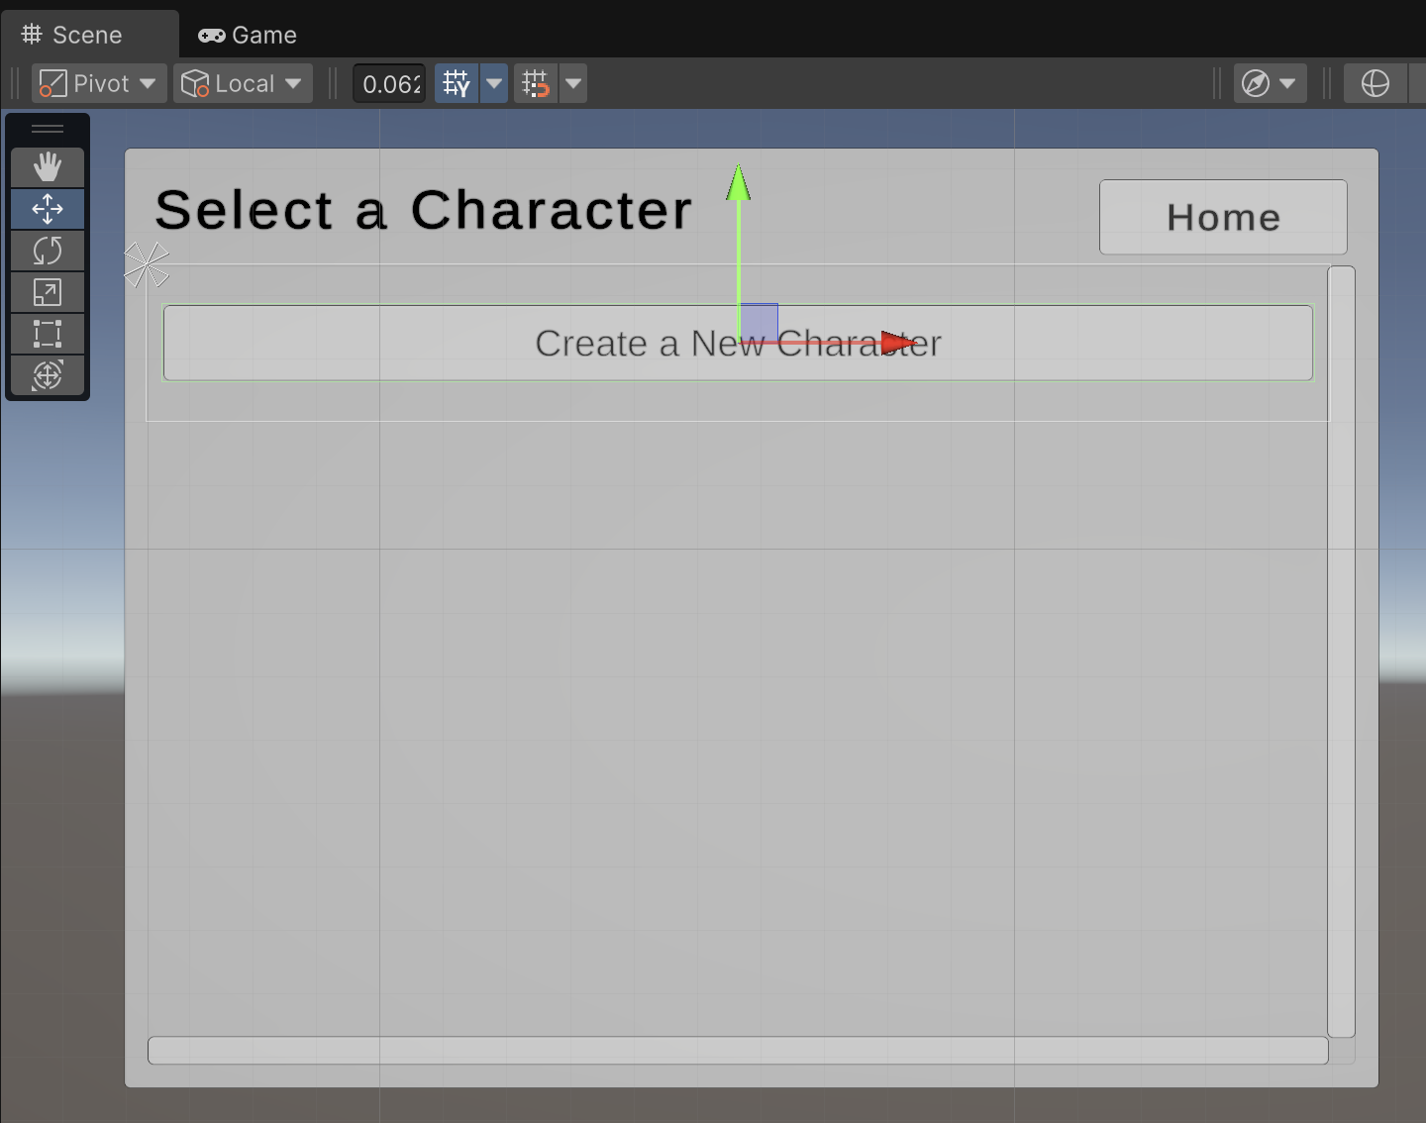Switch to the Scene tab

point(72,36)
